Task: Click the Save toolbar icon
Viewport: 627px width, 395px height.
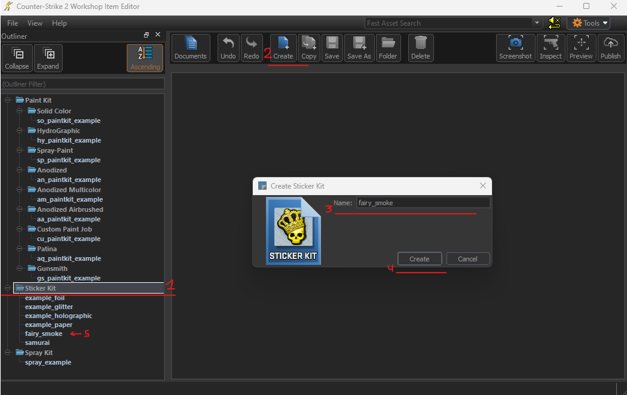Action: (x=332, y=48)
